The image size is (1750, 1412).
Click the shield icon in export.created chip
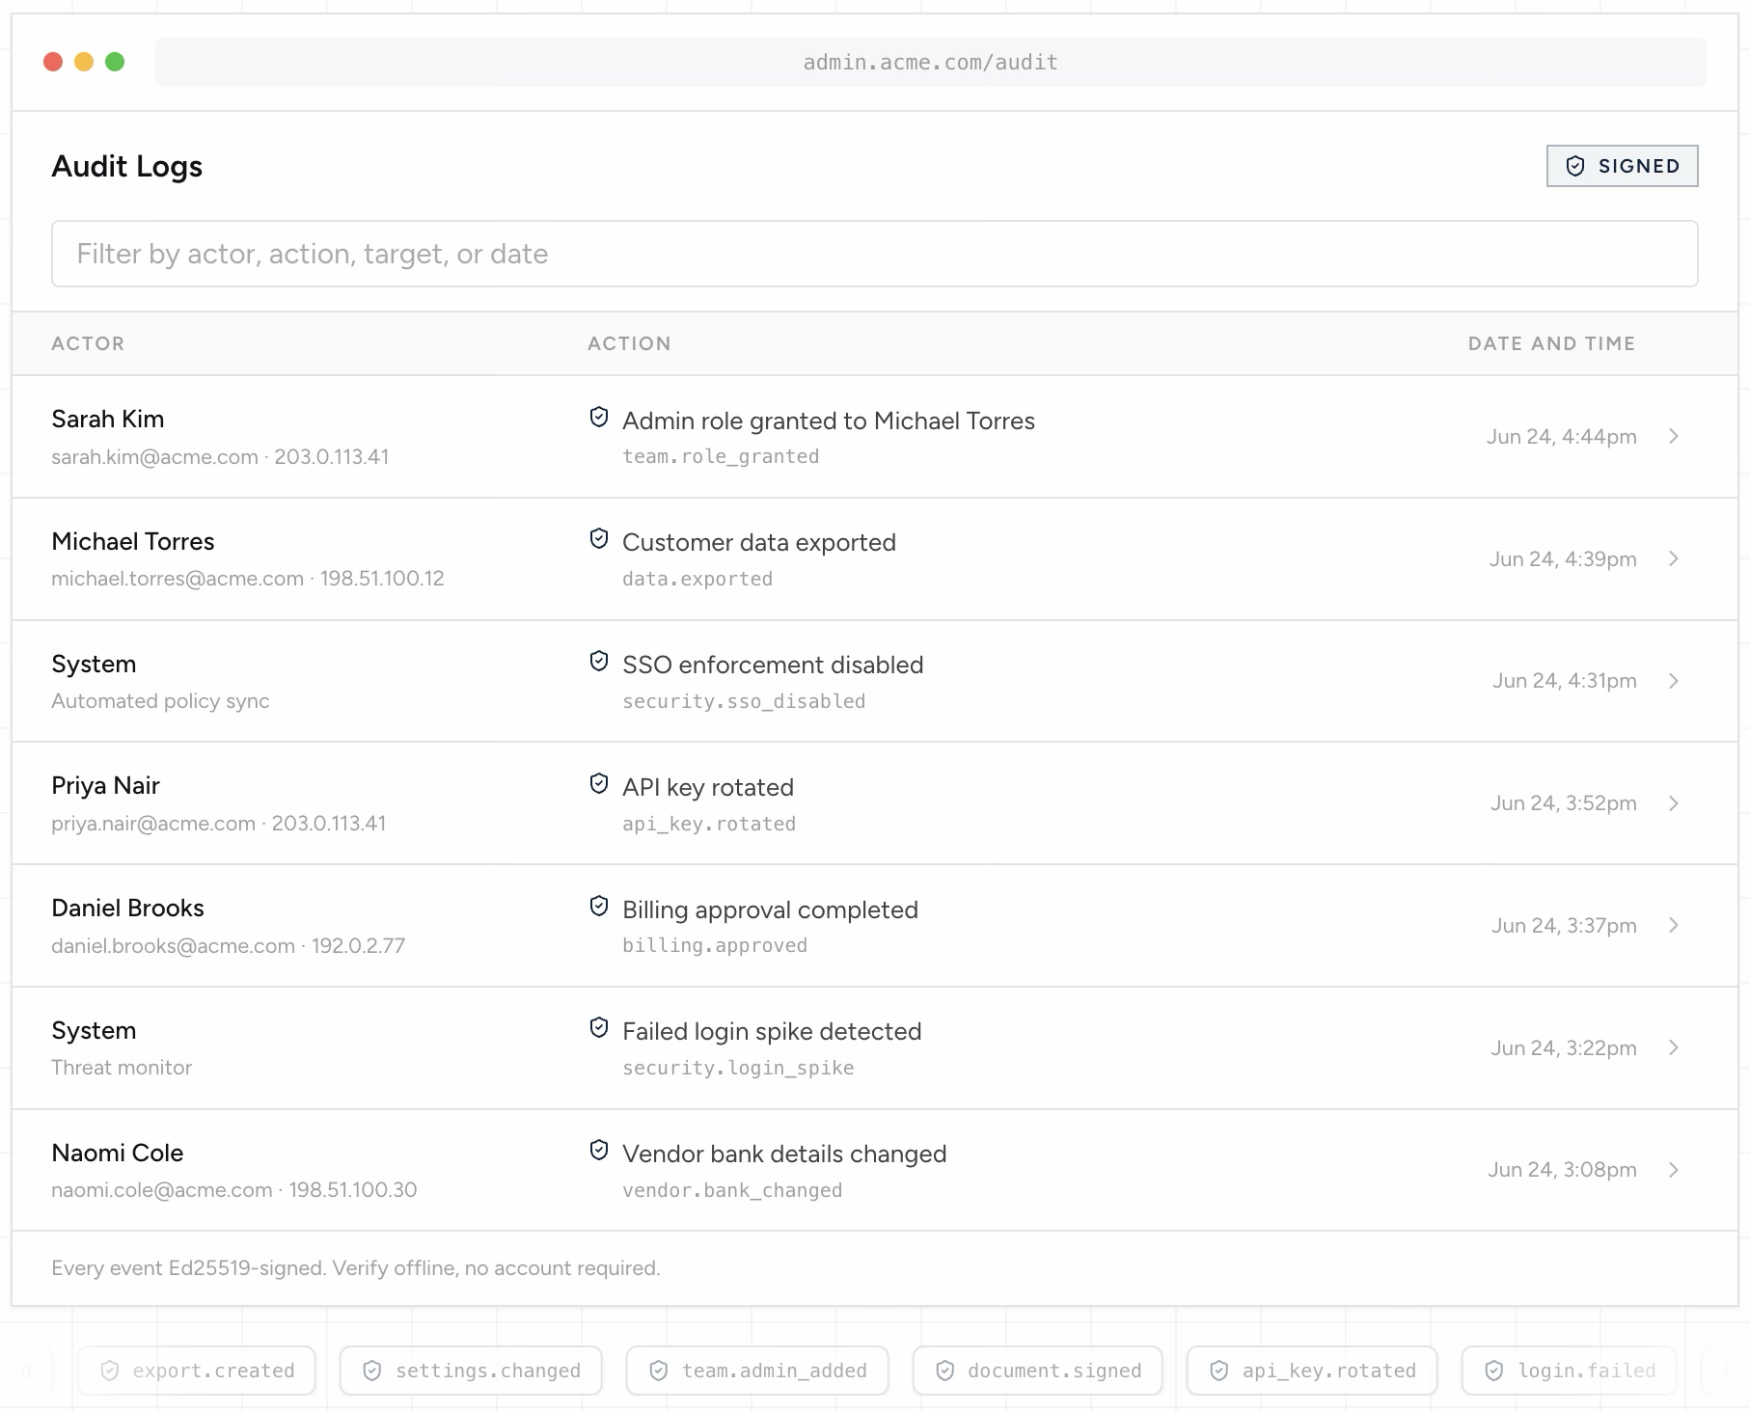pyautogui.click(x=110, y=1371)
